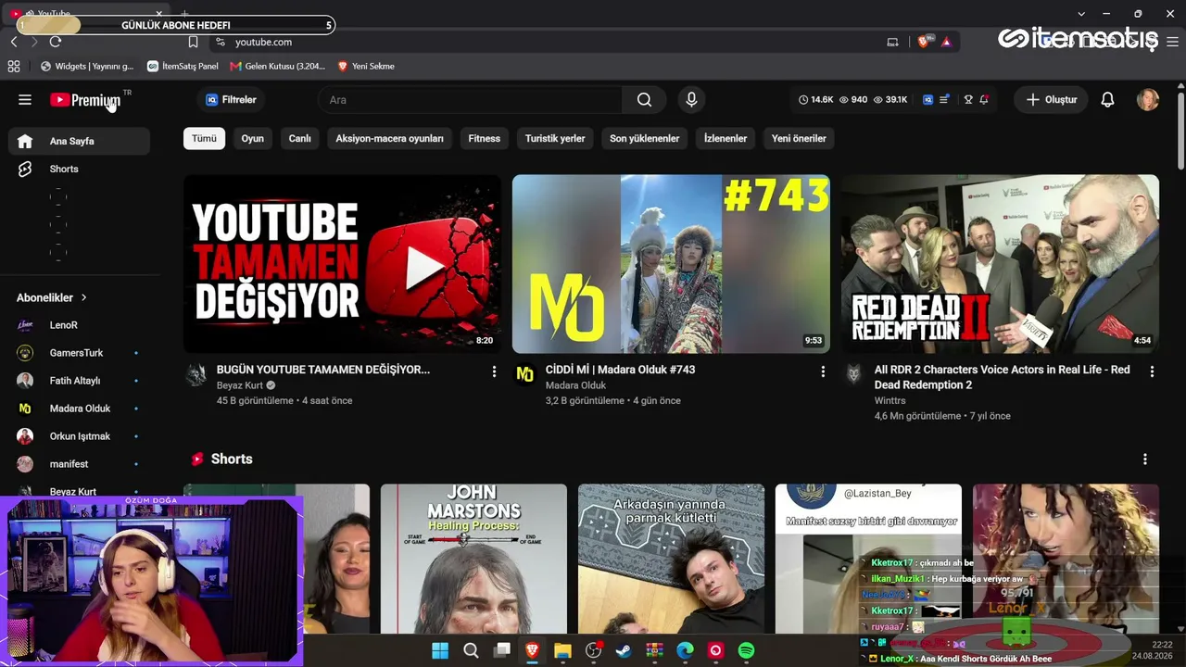Go back in the browser
The width and height of the screenshot is (1186, 667).
[x=14, y=42]
